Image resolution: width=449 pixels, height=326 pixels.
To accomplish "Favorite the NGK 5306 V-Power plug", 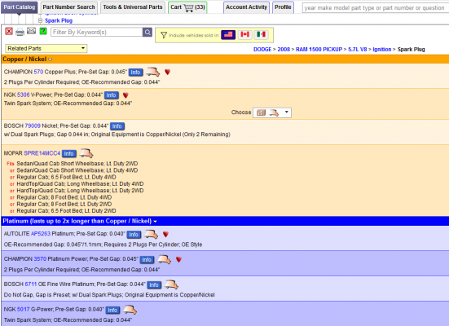I will [125, 95].
